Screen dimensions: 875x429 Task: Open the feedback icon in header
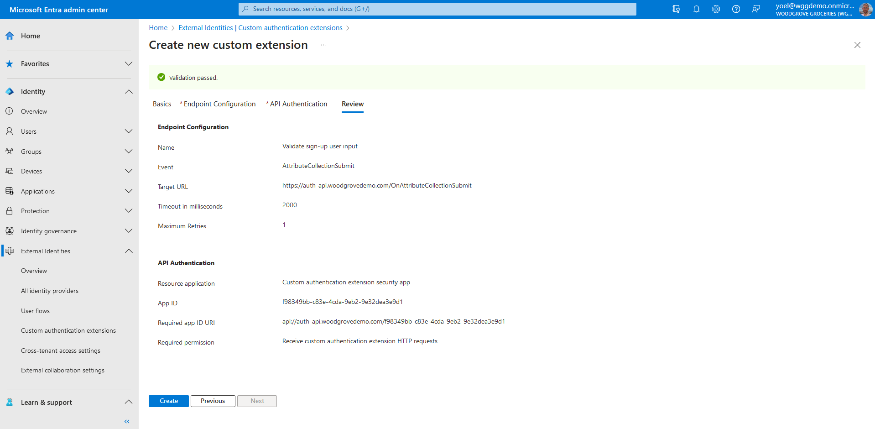[x=756, y=9]
